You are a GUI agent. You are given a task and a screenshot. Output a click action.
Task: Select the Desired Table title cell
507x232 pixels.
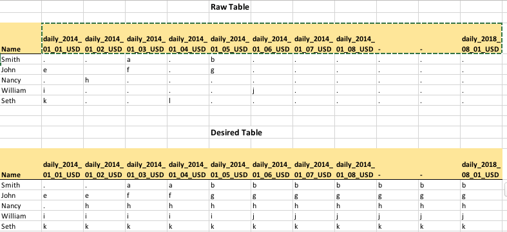click(236, 132)
